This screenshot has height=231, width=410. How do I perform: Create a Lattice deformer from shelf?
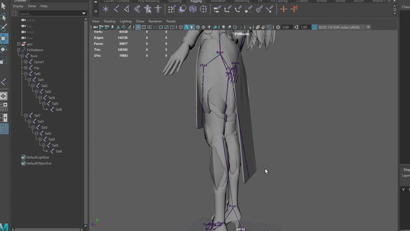193,9
